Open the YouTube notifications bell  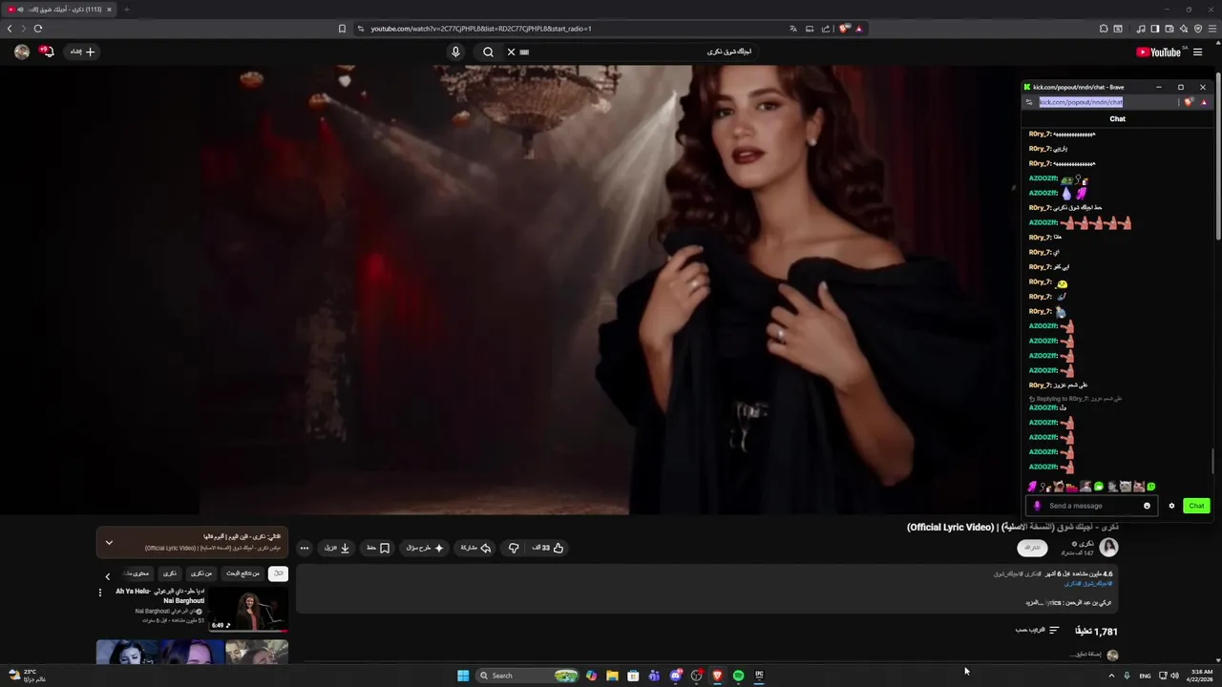48,52
